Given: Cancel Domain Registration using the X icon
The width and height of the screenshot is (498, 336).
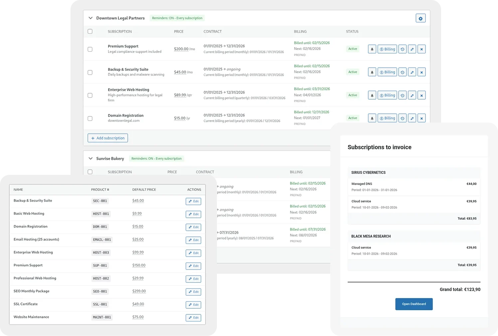Looking at the screenshot, I should coord(421,118).
